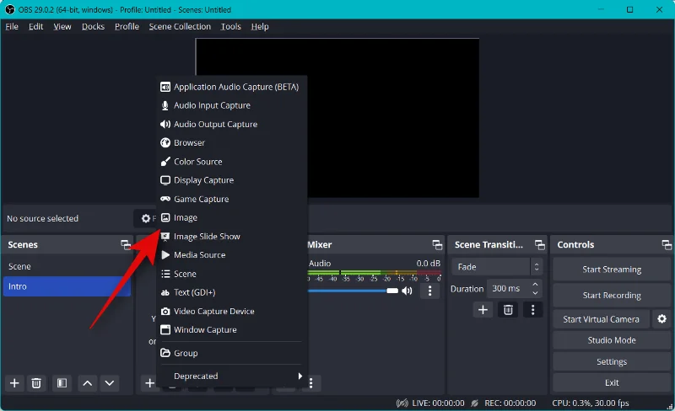675x411 pixels.
Task: Click the Exit button
Action: (x=612, y=382)
